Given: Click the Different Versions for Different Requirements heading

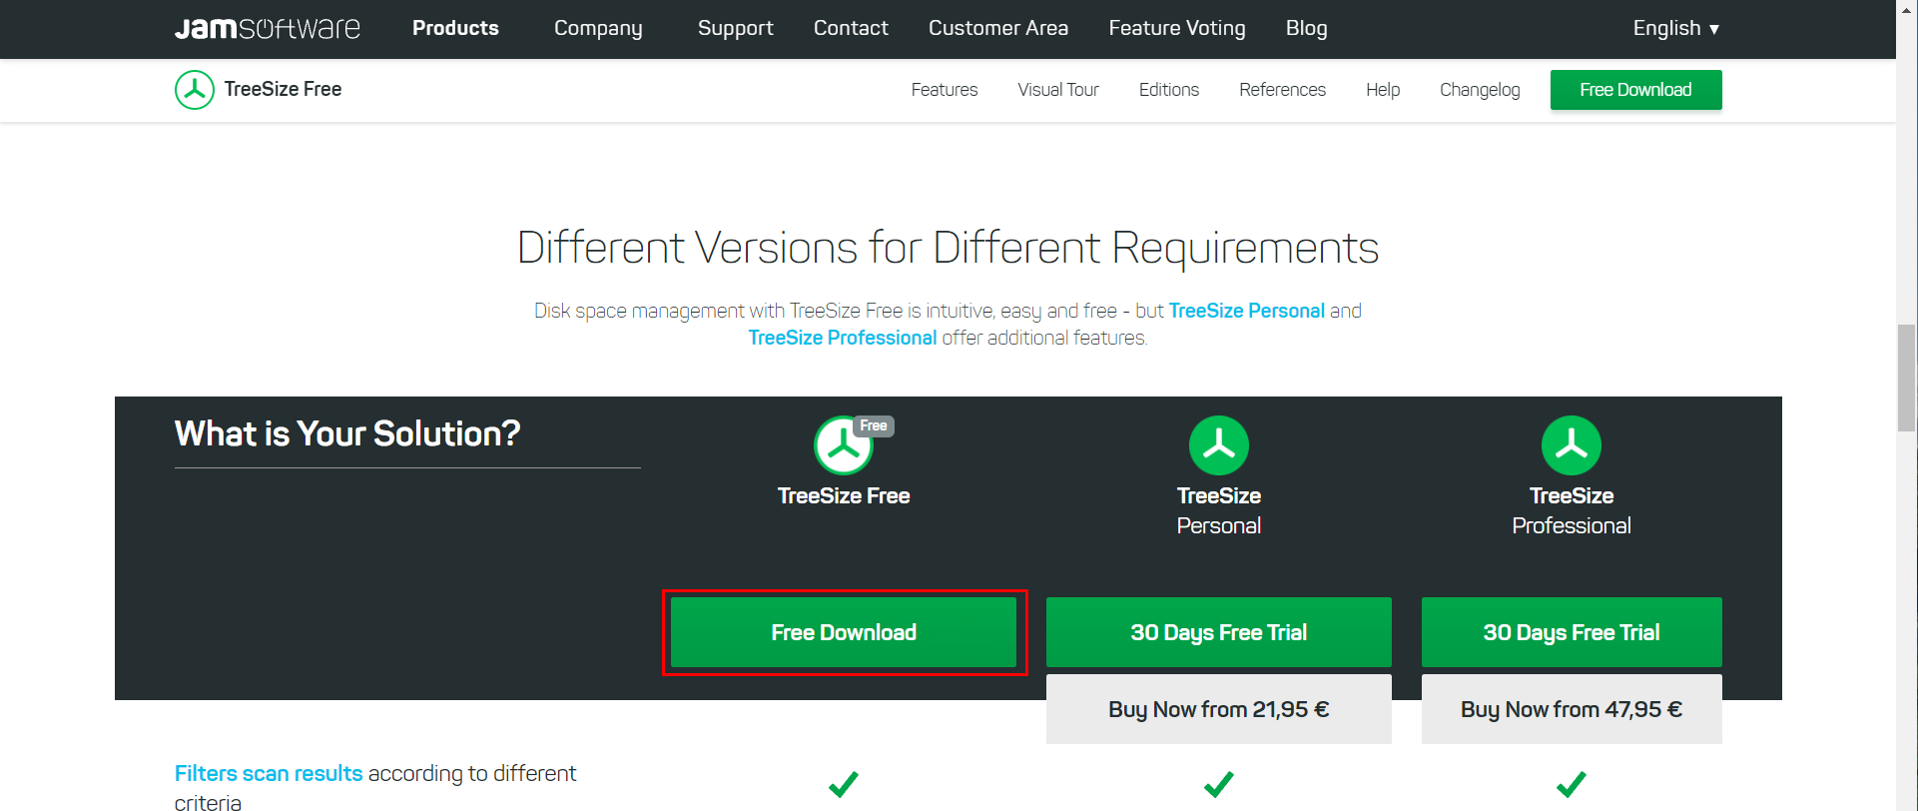Looking at the screenshot, I should point(948,248).
